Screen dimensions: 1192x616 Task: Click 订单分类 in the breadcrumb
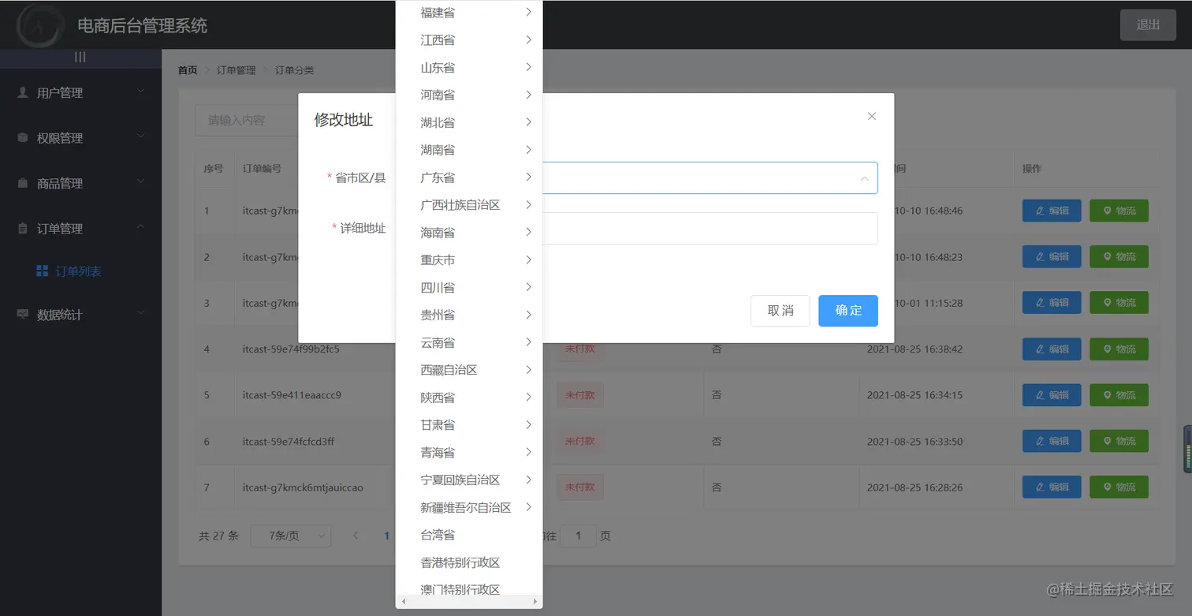(x=294, y=70)
